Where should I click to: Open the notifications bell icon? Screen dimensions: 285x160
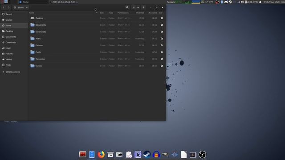(x=260, y=2)
